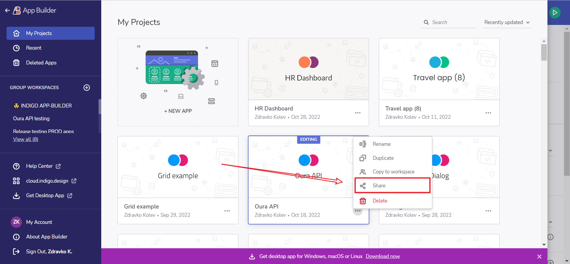This screenshot has height=264, width=570.
Task: Click the search magnifier icon
Action: coord(426,22)
